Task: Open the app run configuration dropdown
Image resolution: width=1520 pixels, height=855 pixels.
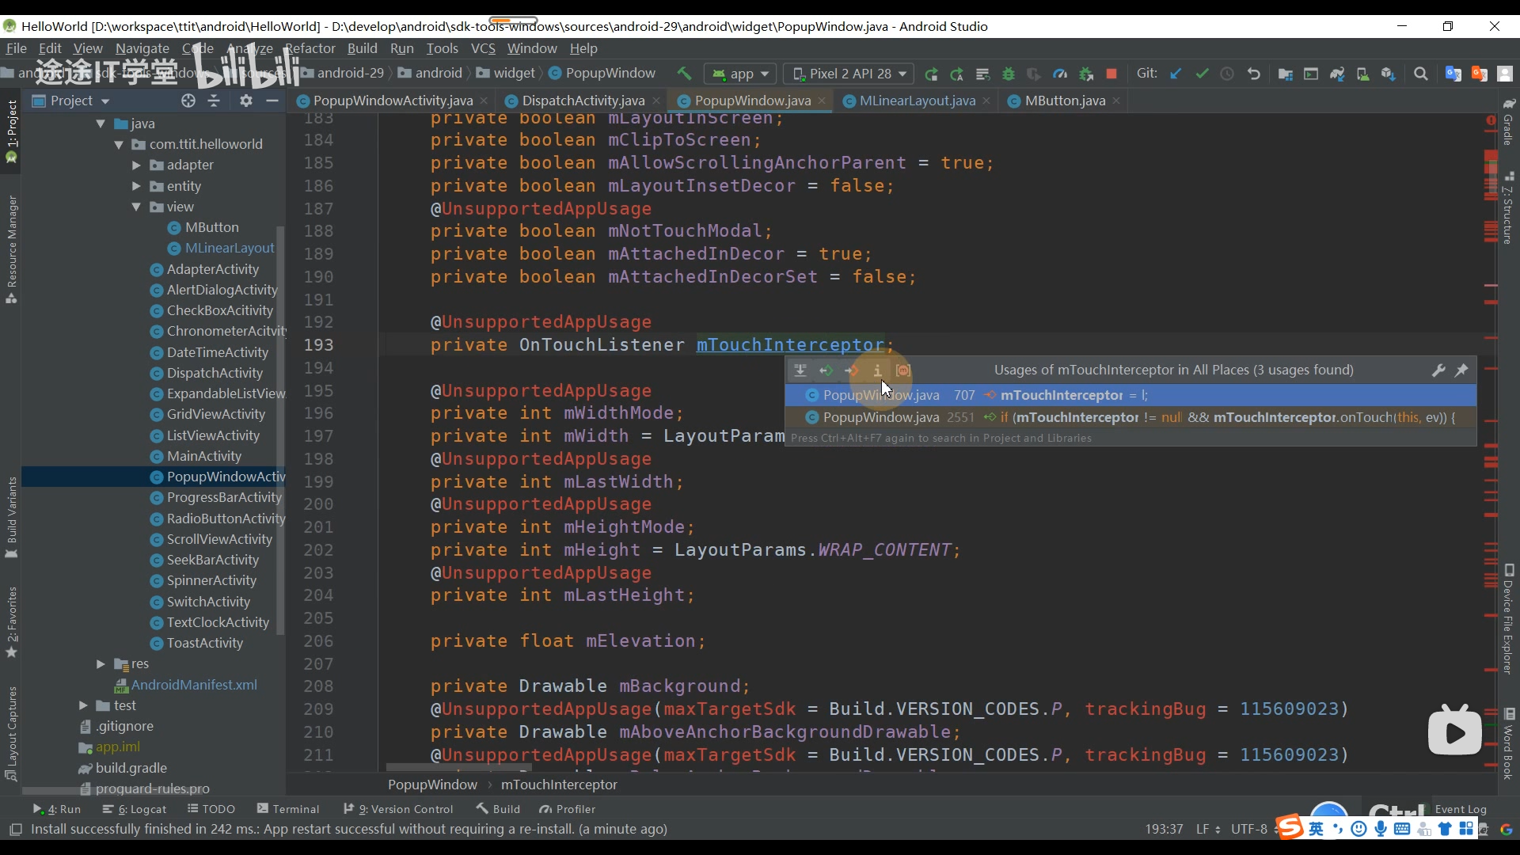Action: pyautogui.click(x=741, y=74)
